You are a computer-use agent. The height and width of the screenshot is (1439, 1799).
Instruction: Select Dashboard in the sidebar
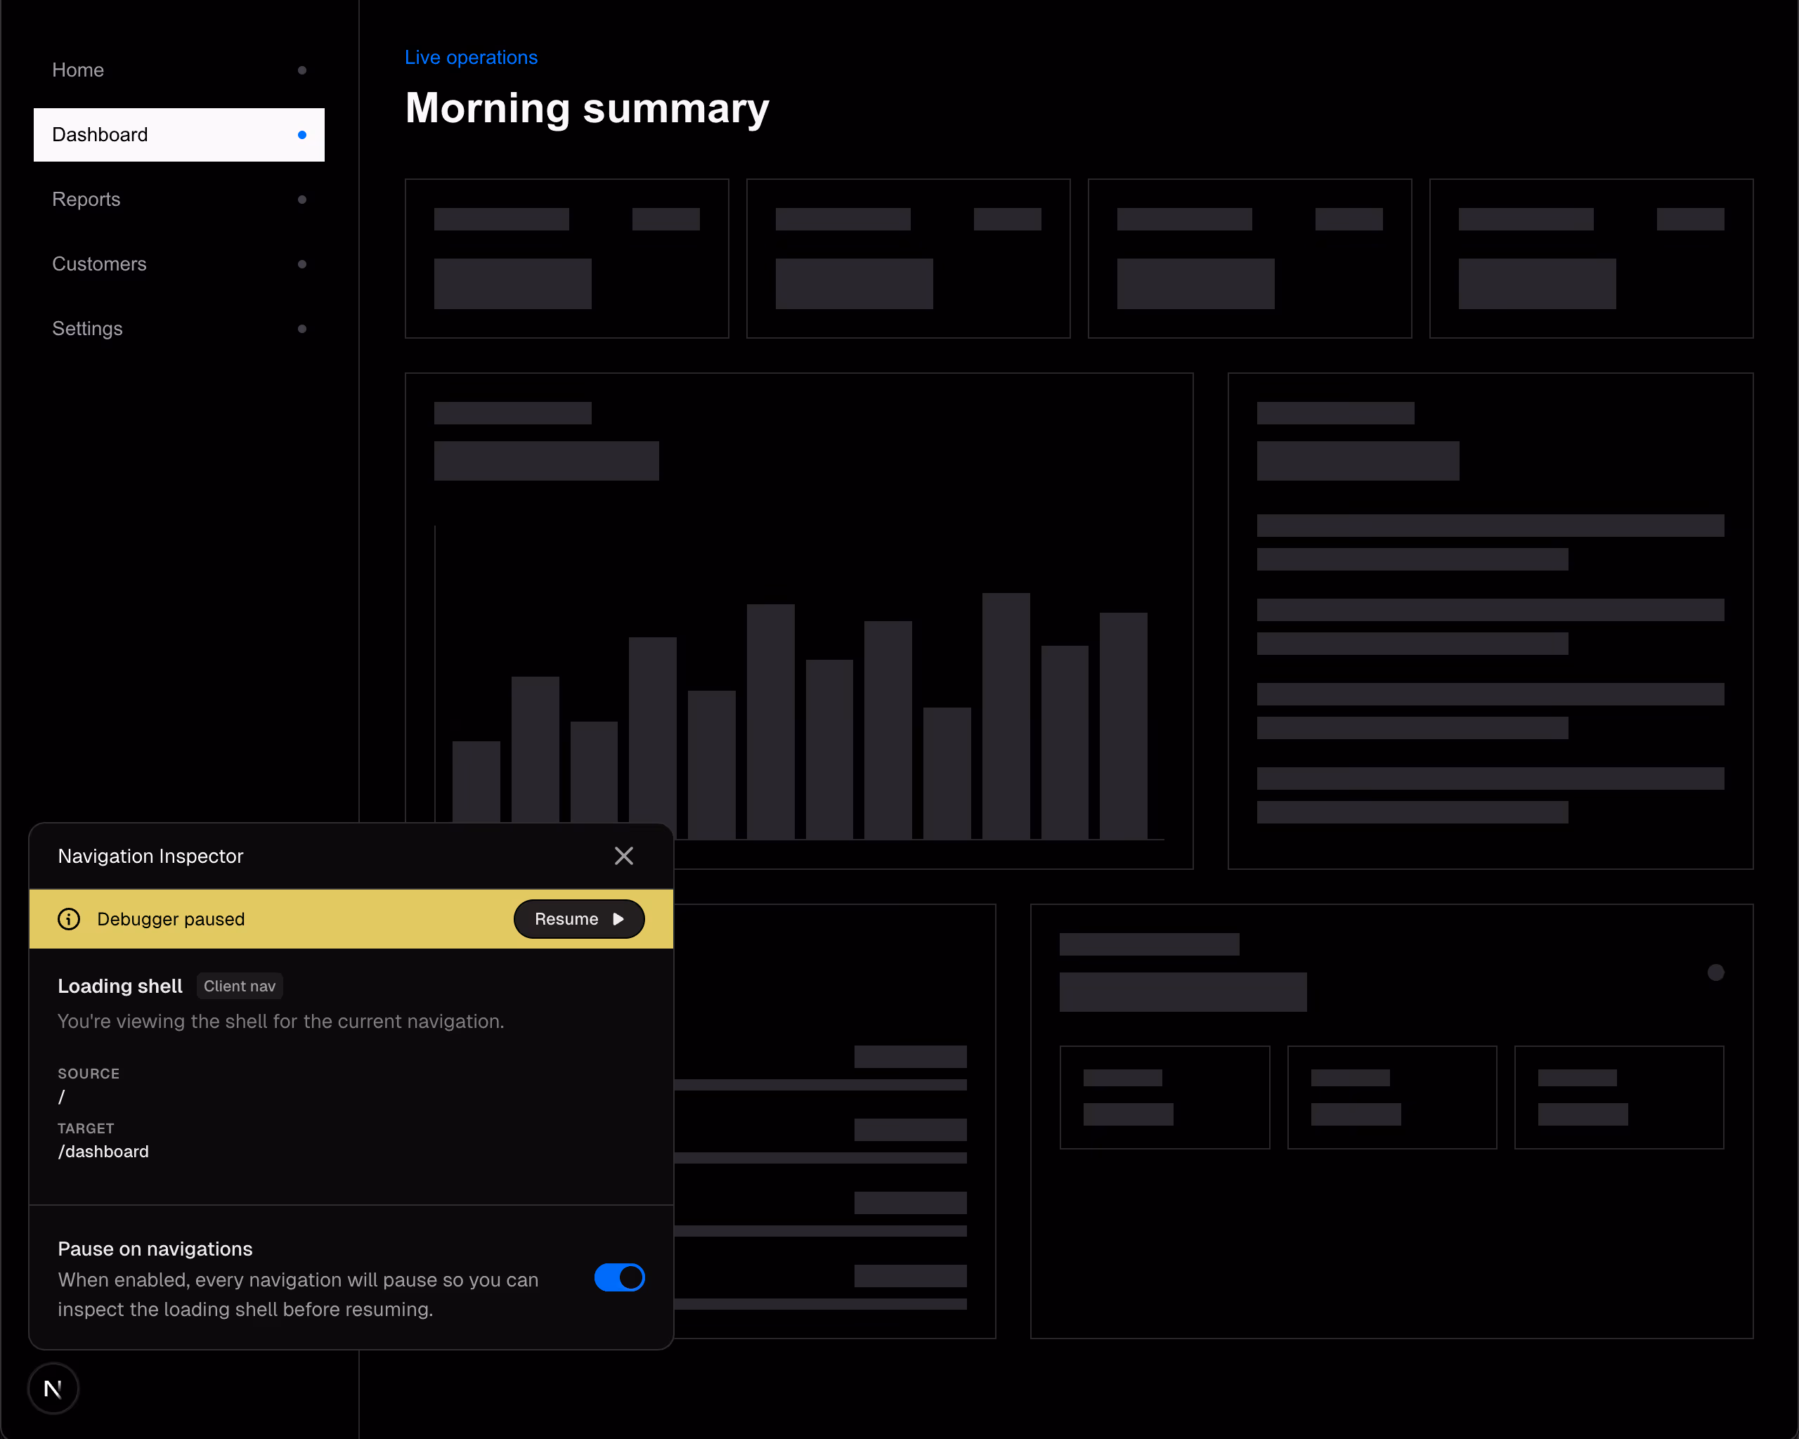(x=178, y=134)
